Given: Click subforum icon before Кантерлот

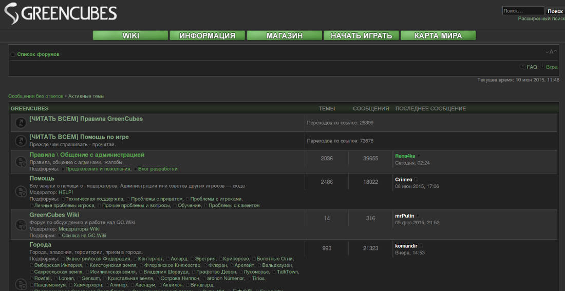Looking at the screenshot, I should coord(136,259).
